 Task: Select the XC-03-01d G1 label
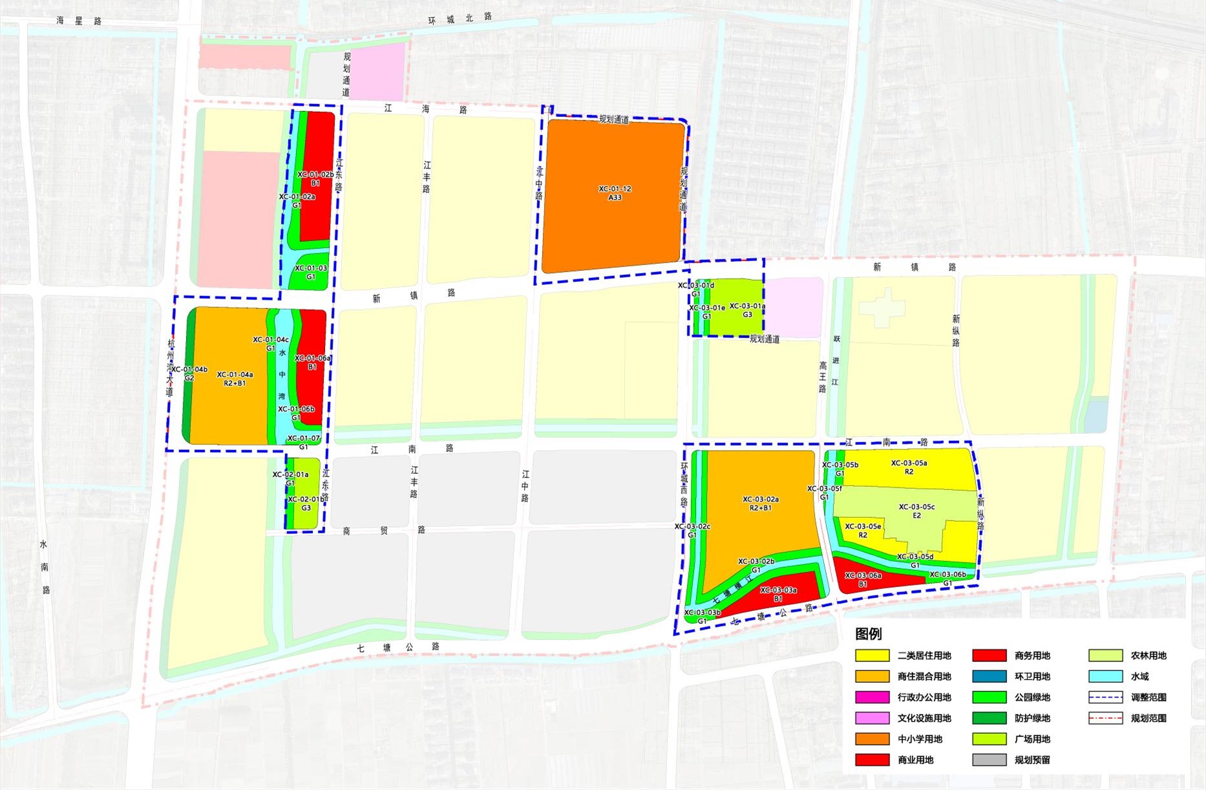coord(695,289)
